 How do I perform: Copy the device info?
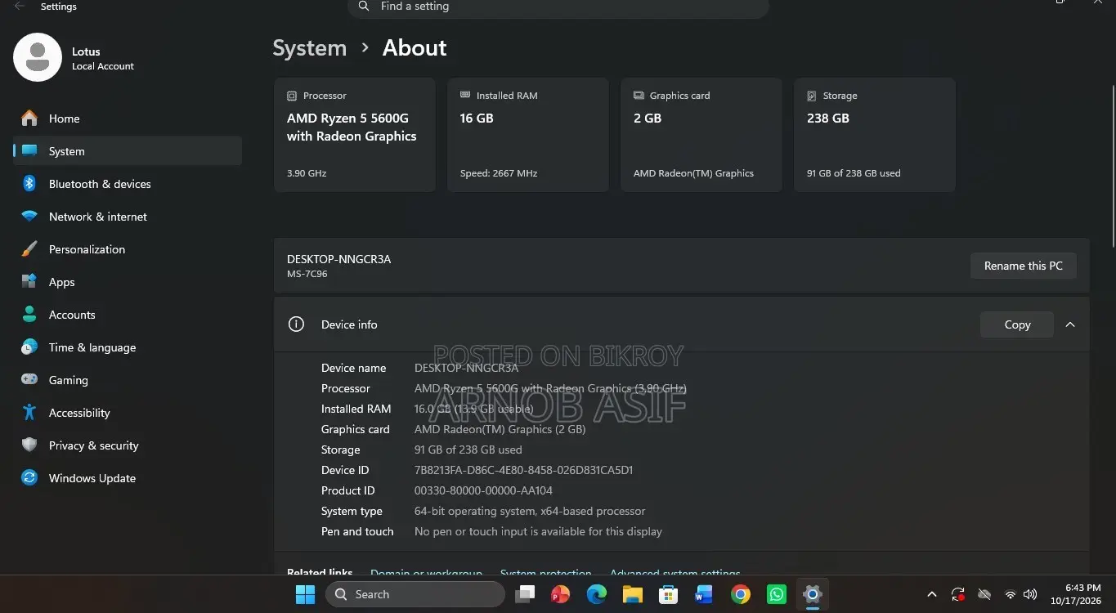(x=1017, y=324)
